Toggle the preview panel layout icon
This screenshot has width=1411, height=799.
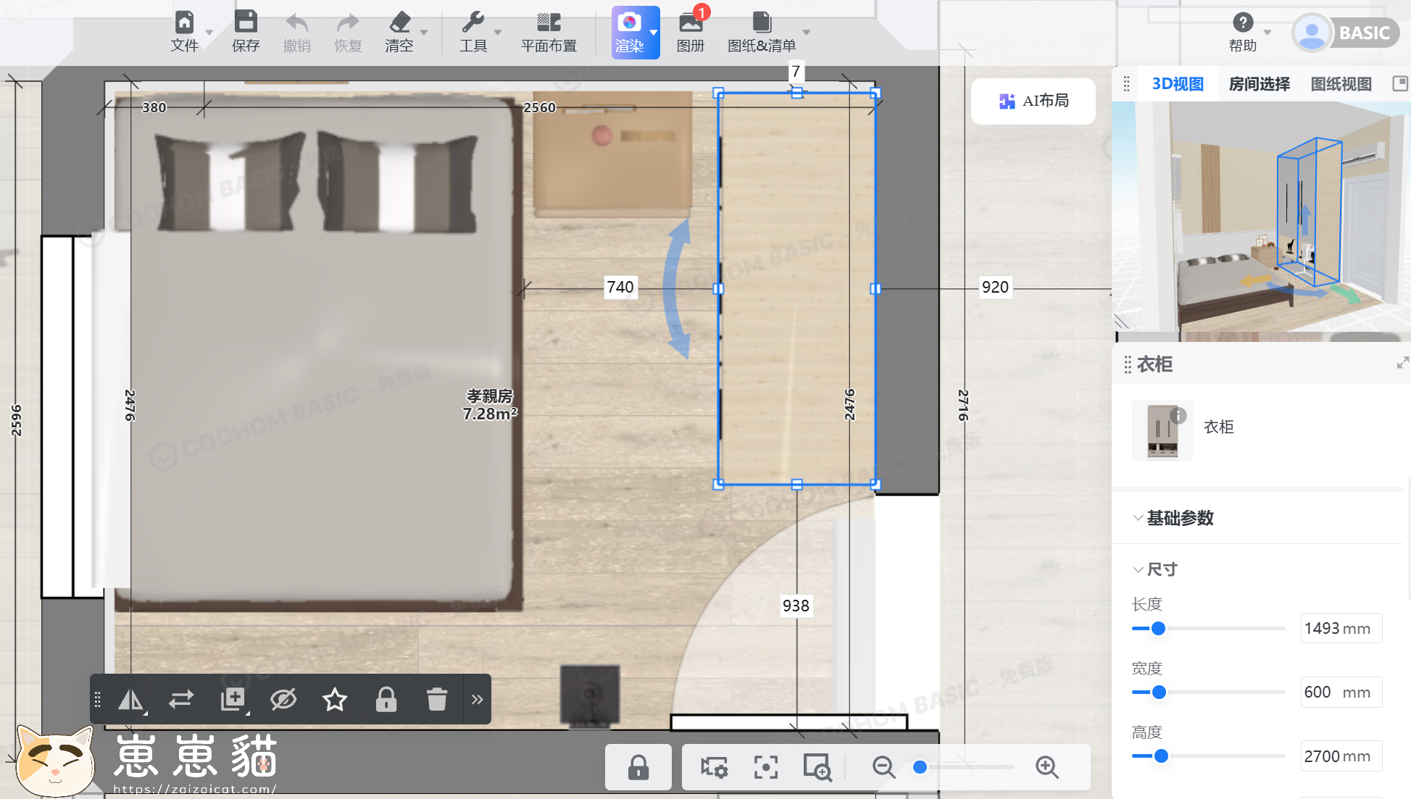[x=1400, y=83]
